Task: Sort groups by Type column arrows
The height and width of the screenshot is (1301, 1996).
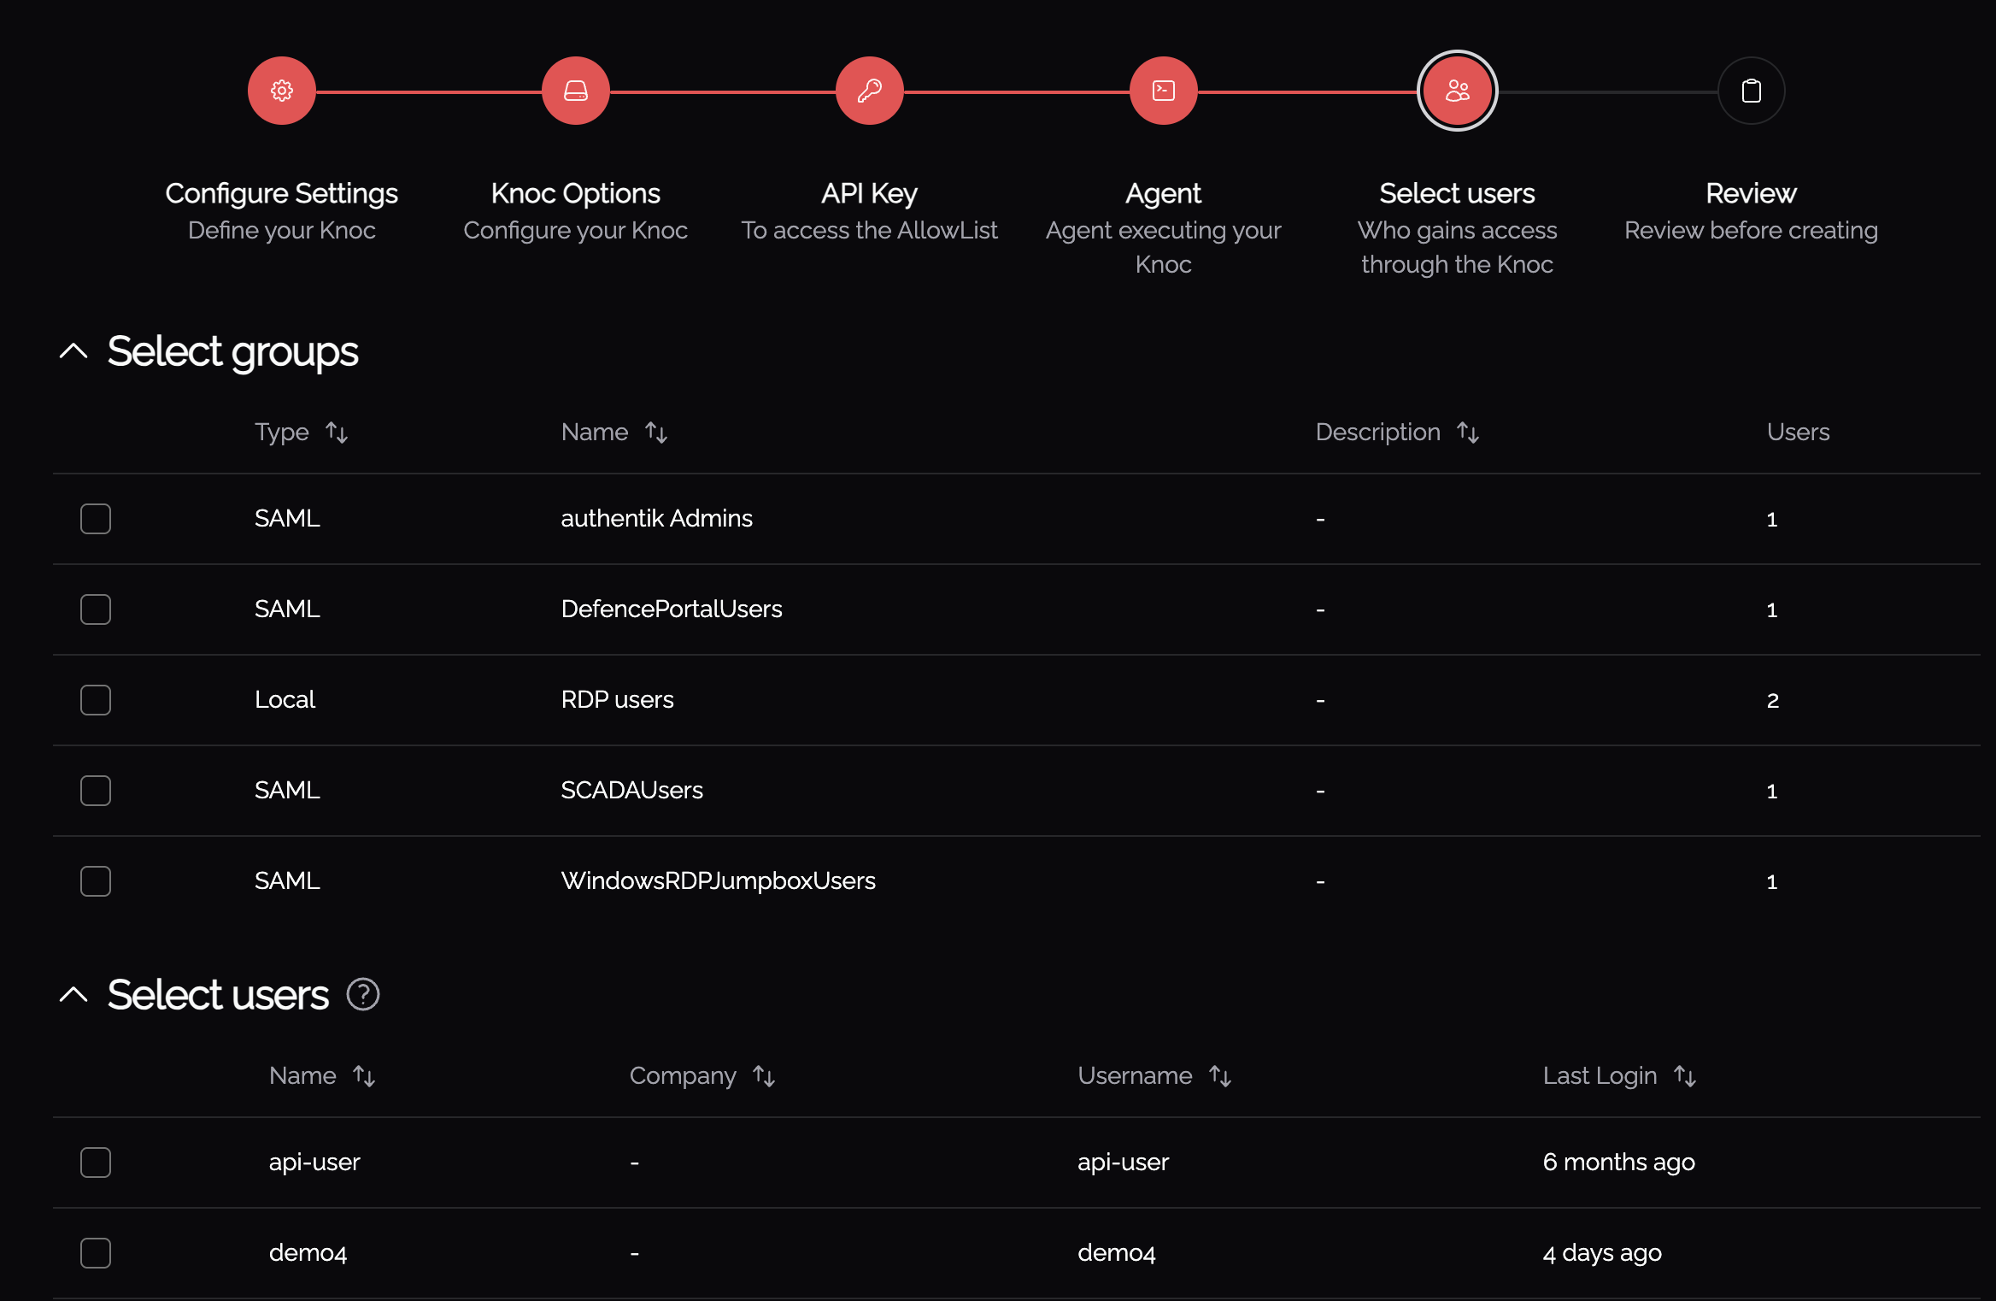Action: [337, 433]
